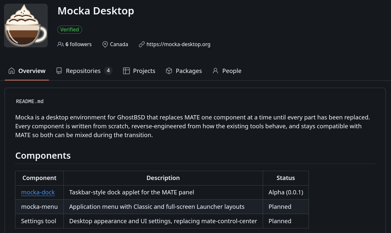Open the mocka-dock link
Screen dimensions: 391x233
pos(38,192)
